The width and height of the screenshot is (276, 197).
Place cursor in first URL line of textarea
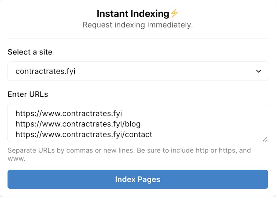coord(68,113)
